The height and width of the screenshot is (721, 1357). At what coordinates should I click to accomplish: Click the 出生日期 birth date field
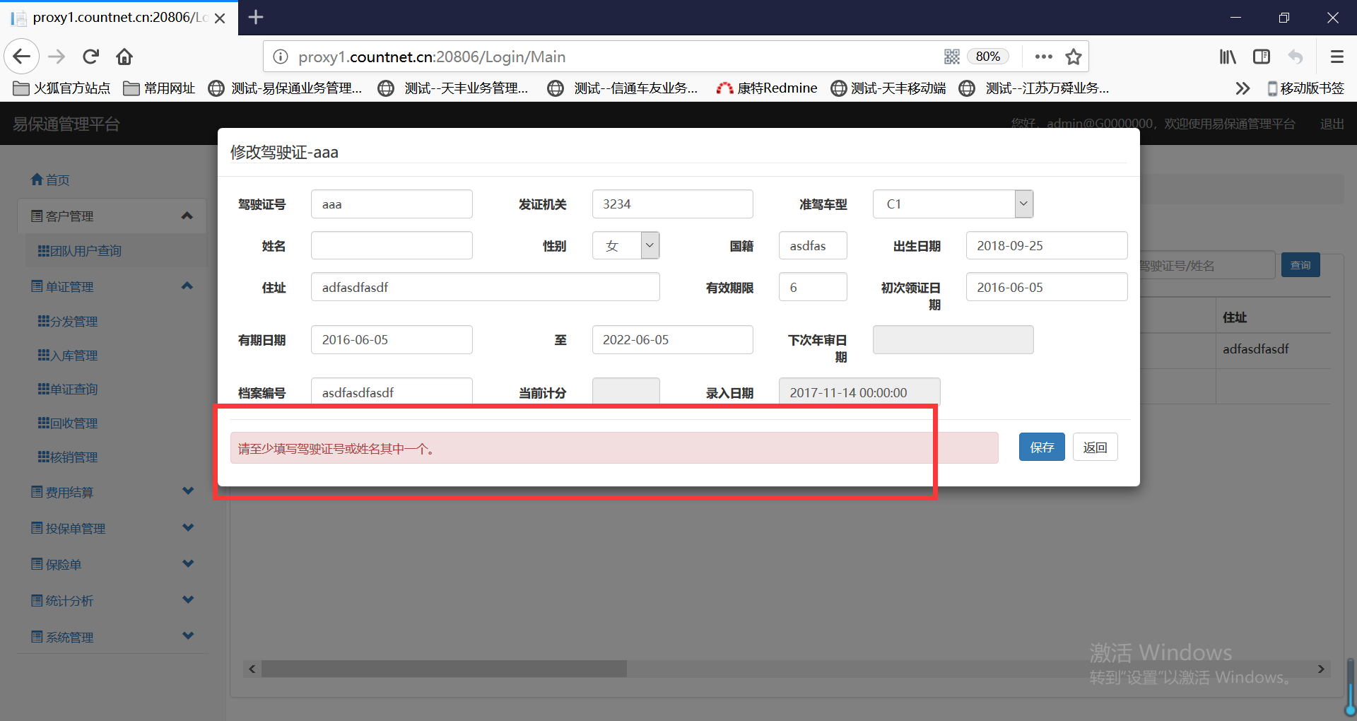(x=1046, y=246)
